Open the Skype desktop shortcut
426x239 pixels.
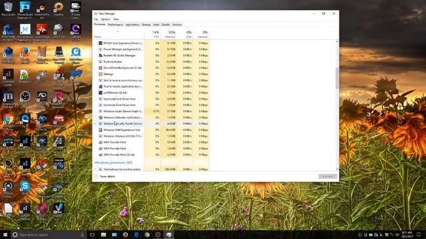[25, 187]
